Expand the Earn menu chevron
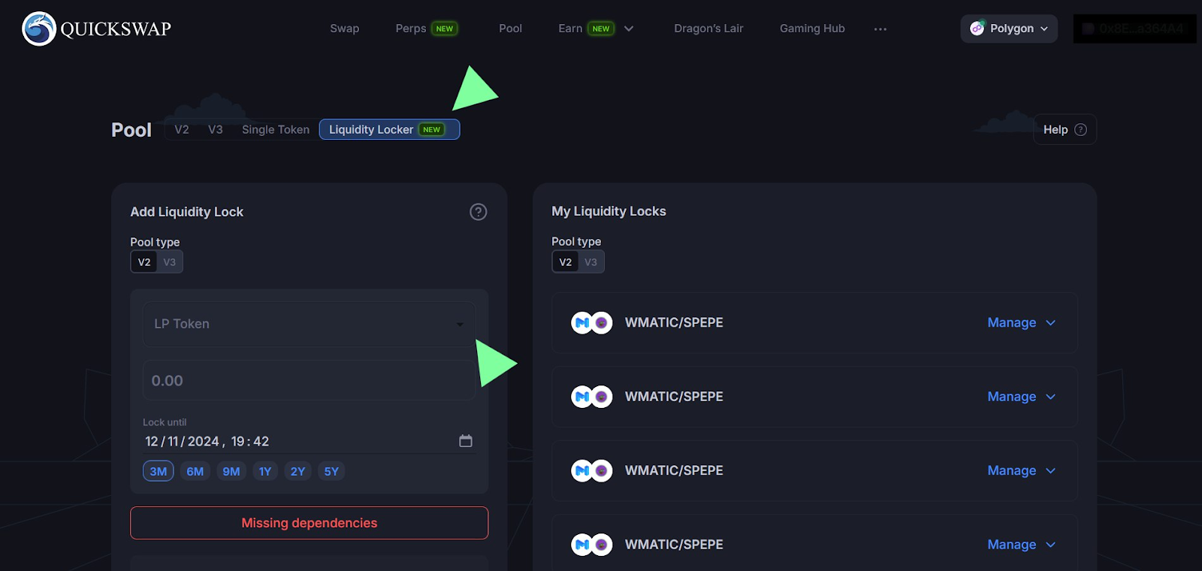 point(629,29)
